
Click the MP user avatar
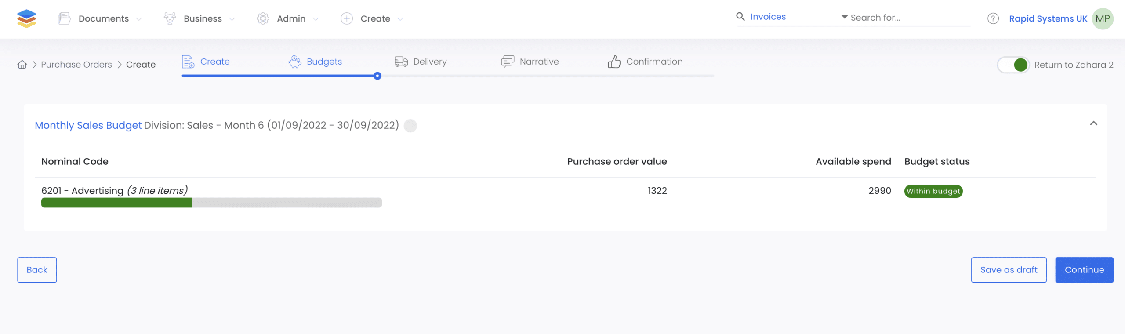point(1102,18)
